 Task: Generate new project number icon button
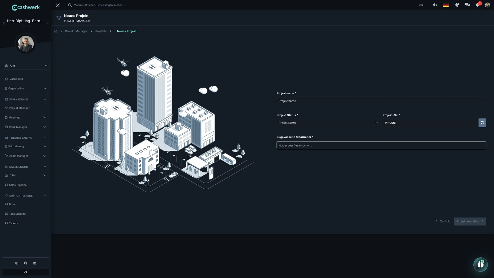tap(482, 123)
